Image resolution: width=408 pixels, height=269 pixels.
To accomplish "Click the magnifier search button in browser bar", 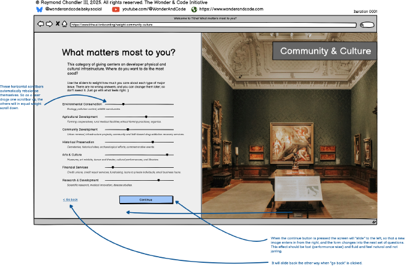I will click(x=367, y=25).
